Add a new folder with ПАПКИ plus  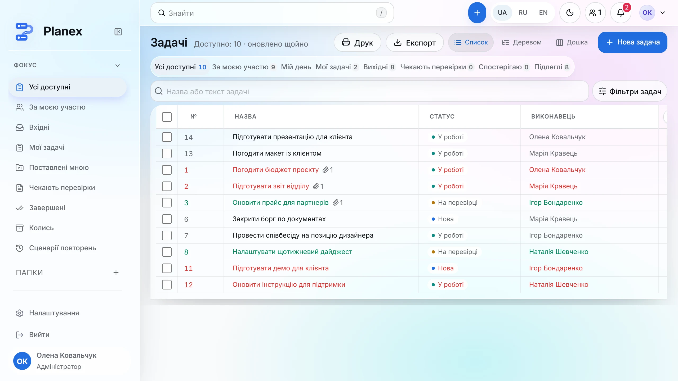point(116,273)
